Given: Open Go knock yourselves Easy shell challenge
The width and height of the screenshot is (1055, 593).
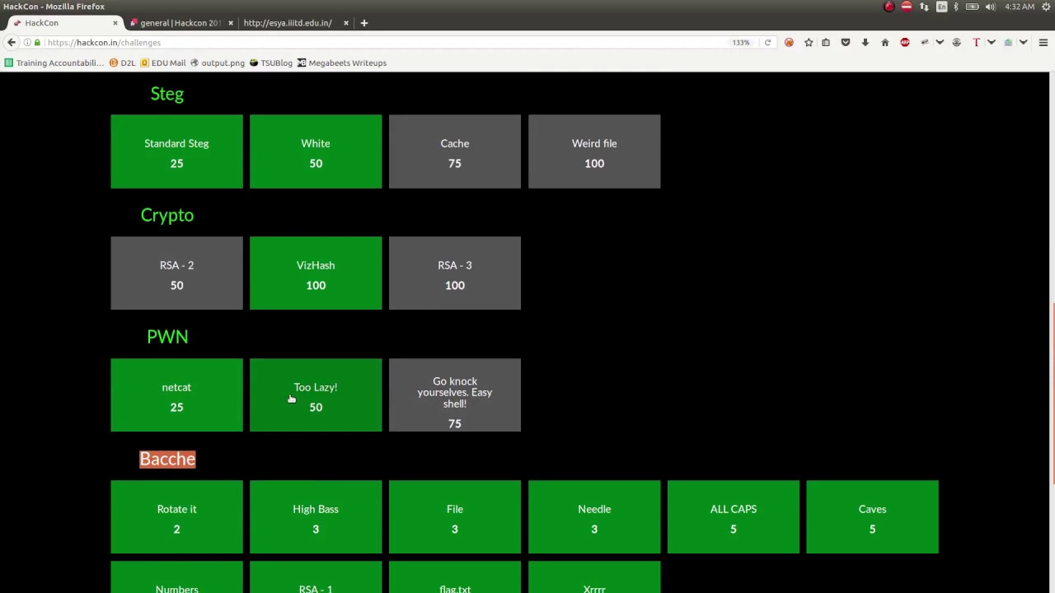Looking at the screenshot, I should point(455,395).
